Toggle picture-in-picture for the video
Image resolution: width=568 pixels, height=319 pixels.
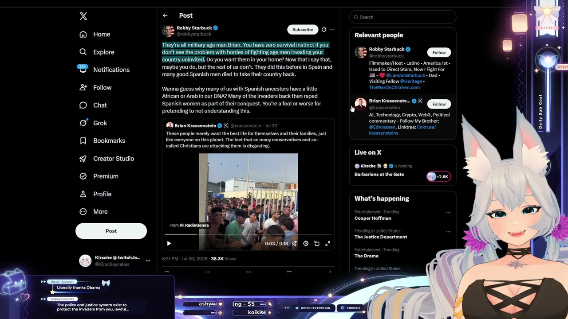(x=317, y=243)
